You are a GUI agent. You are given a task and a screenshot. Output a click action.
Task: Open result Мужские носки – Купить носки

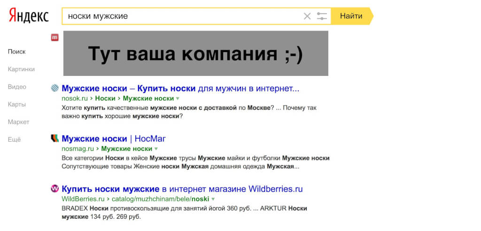point(180,89)
